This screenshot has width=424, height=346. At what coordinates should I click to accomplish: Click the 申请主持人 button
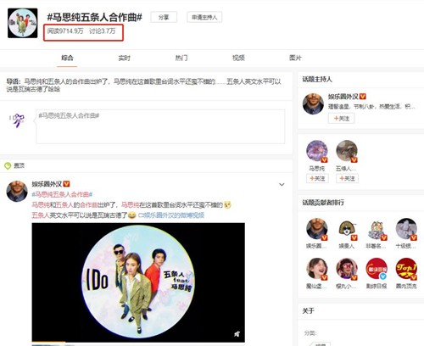tap(204, 17)
